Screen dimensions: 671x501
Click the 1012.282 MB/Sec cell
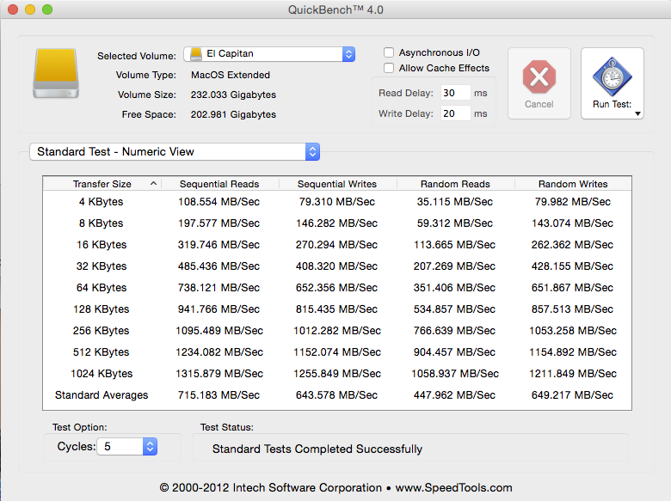337,331
